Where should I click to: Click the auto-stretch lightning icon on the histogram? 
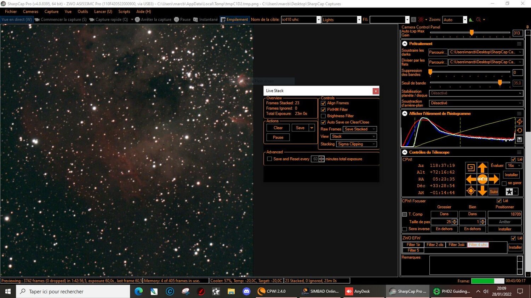tap(519, 122)
